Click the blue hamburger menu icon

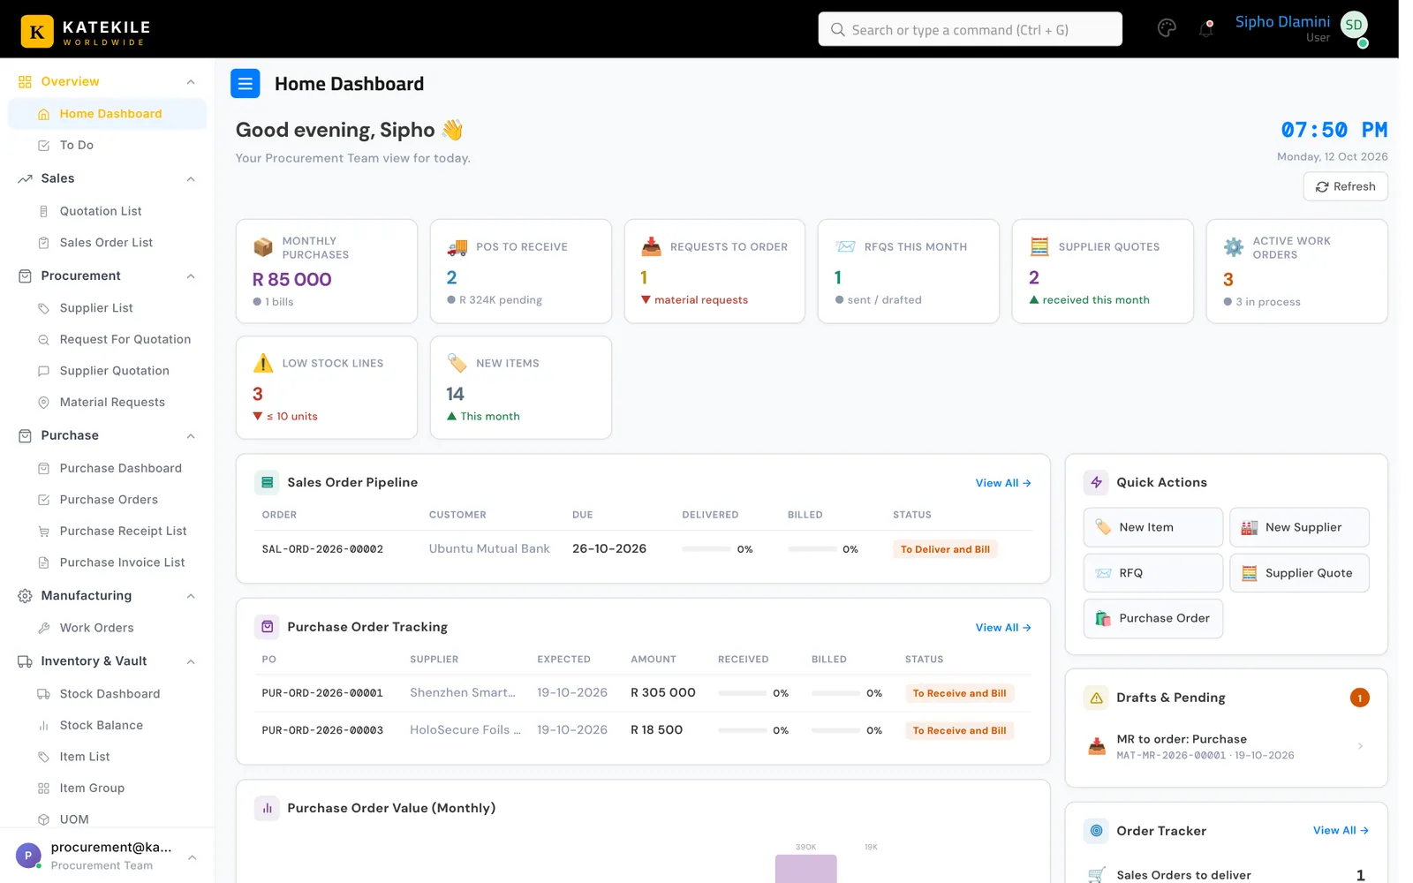click(x=246, y=84)
